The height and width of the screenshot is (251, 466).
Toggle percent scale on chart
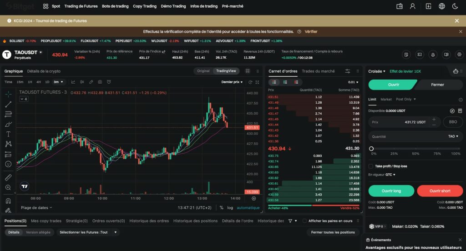222,208
